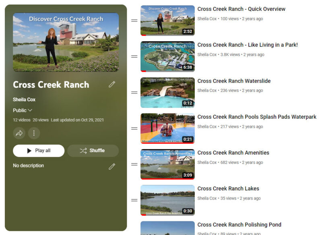Share the playlist using the arrow icon
The height and width of the screenshot is (235, 322).
tap(19, 133)
